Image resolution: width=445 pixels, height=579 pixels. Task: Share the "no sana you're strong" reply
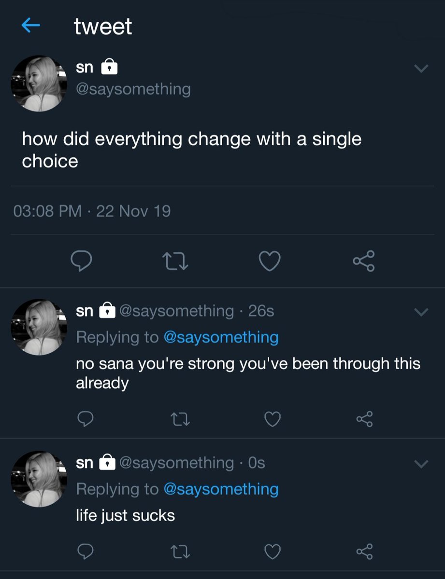pyautogui.click(x=365, y=419)
